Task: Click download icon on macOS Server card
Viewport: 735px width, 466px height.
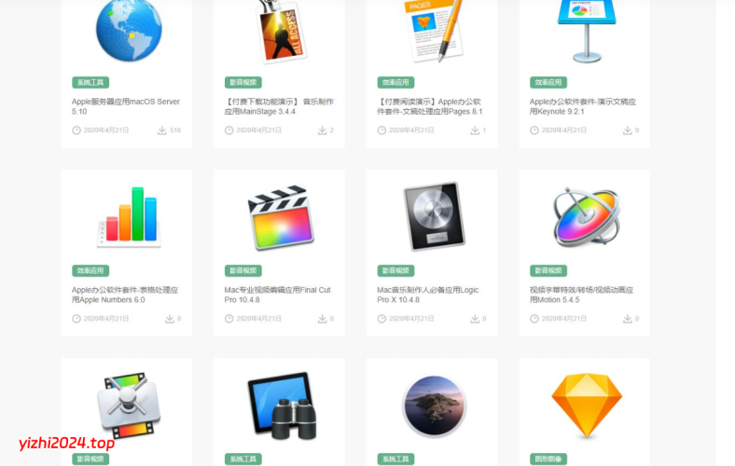Action: (161, 130)
